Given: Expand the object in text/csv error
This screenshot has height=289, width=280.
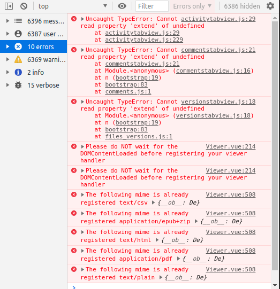Looking at the screenshot, I should [153, 202].
